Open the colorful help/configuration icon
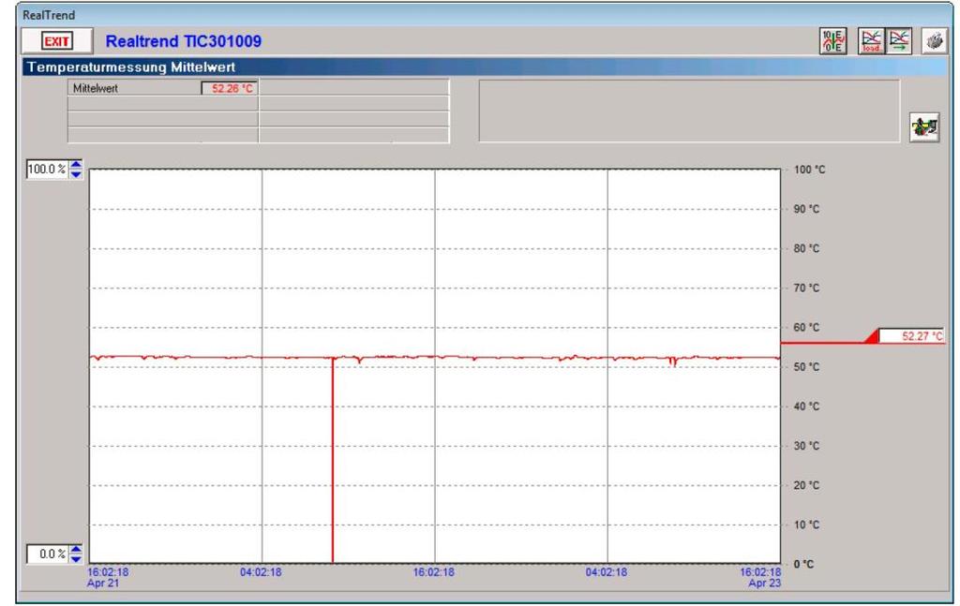 tap(924, 127)
